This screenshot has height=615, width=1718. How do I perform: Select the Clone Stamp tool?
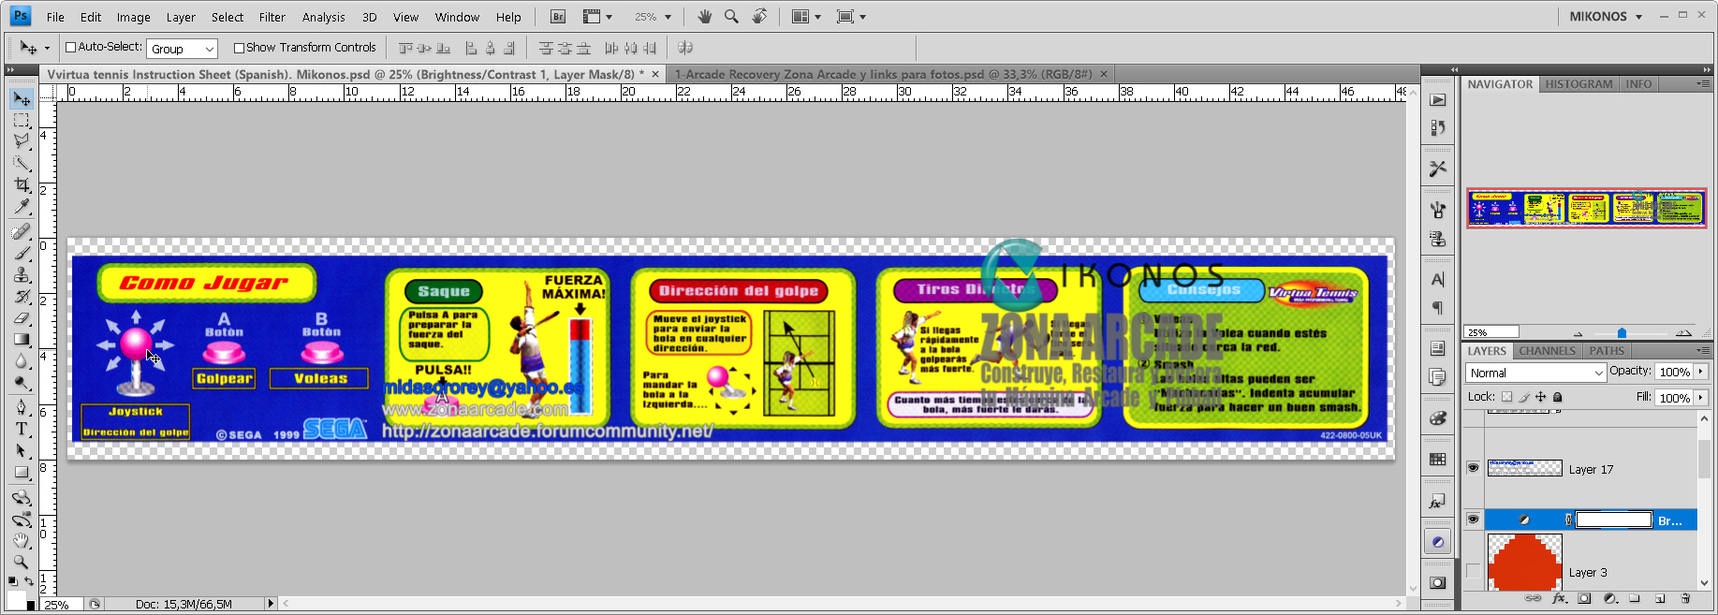22,275
